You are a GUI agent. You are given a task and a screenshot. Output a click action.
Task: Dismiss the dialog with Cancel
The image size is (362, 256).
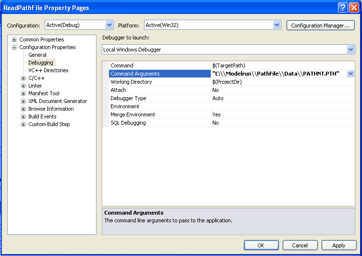pyautogui.click(x=300, y=245)
